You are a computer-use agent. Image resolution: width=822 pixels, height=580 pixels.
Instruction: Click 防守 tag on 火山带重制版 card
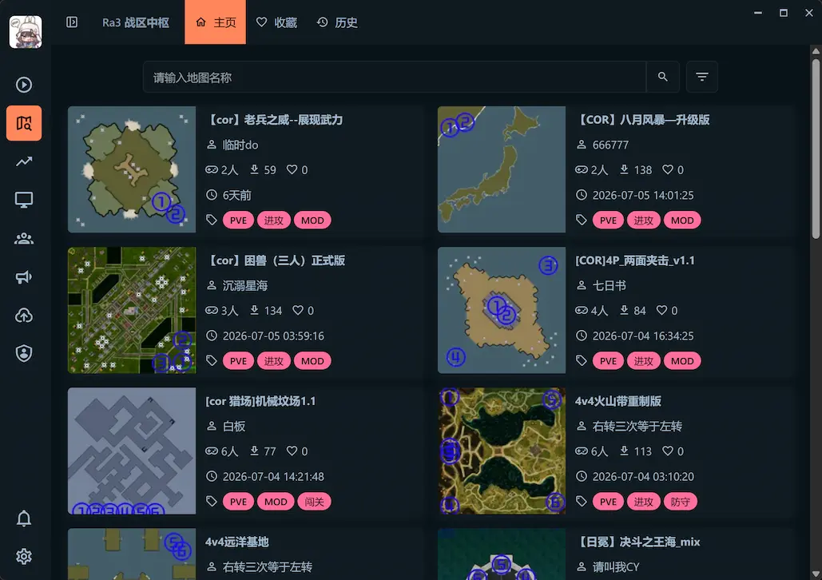[680, 502]
